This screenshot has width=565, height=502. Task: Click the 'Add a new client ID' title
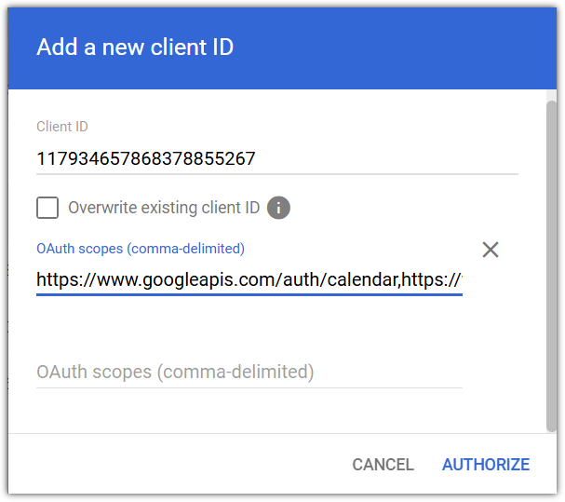click(x=135, y=47)
